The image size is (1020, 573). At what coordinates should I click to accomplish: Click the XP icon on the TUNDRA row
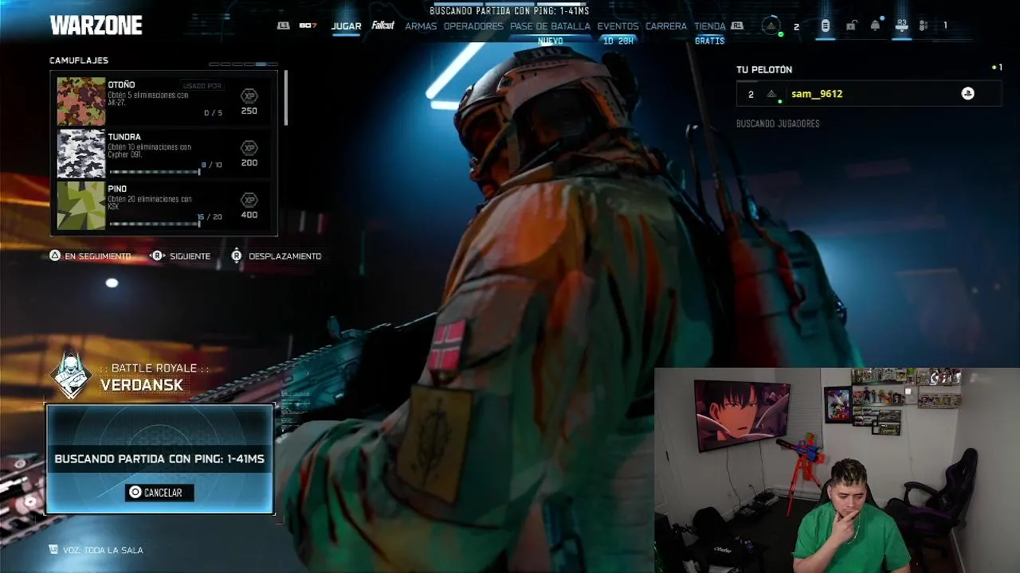(x=249, y=147)
